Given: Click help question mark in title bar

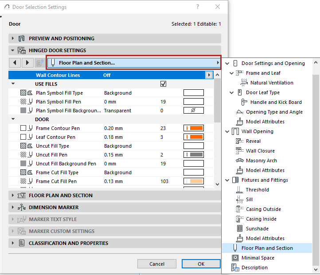Looking at the screenshot, I should [198, 7].
